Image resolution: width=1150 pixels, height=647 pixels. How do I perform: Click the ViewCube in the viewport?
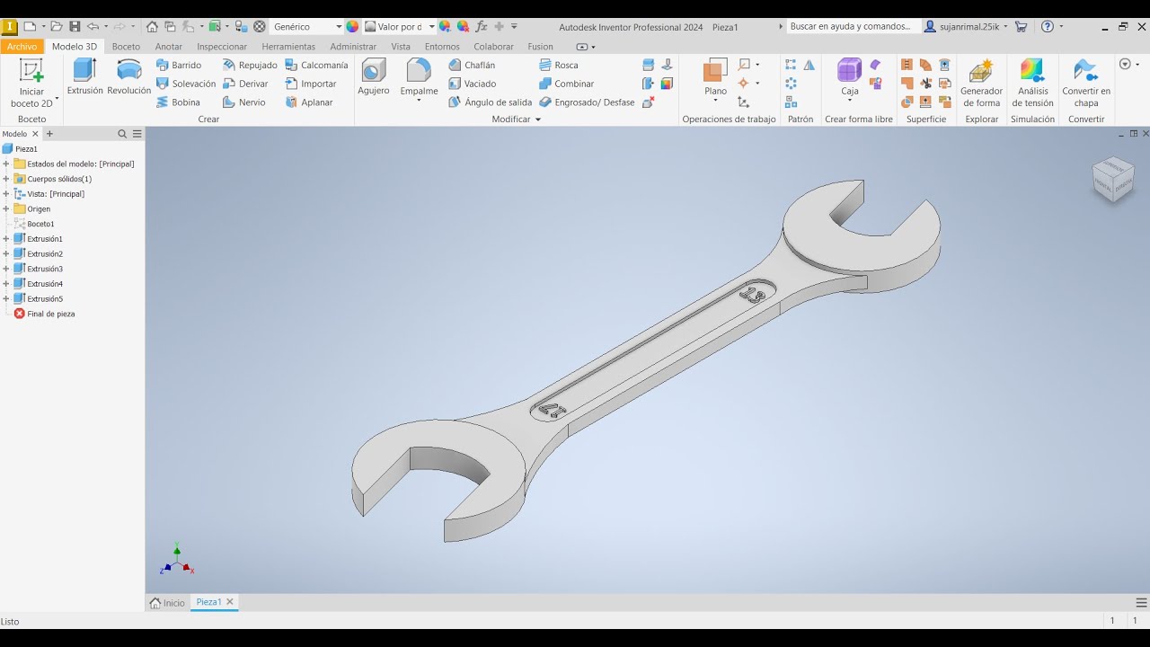[x=1113, y=179]
